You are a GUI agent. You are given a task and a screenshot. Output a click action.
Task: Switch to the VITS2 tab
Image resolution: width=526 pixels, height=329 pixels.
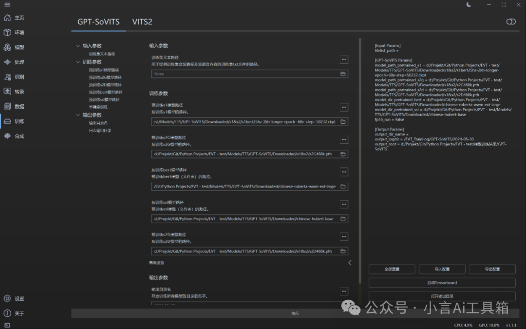click(142, 22)
